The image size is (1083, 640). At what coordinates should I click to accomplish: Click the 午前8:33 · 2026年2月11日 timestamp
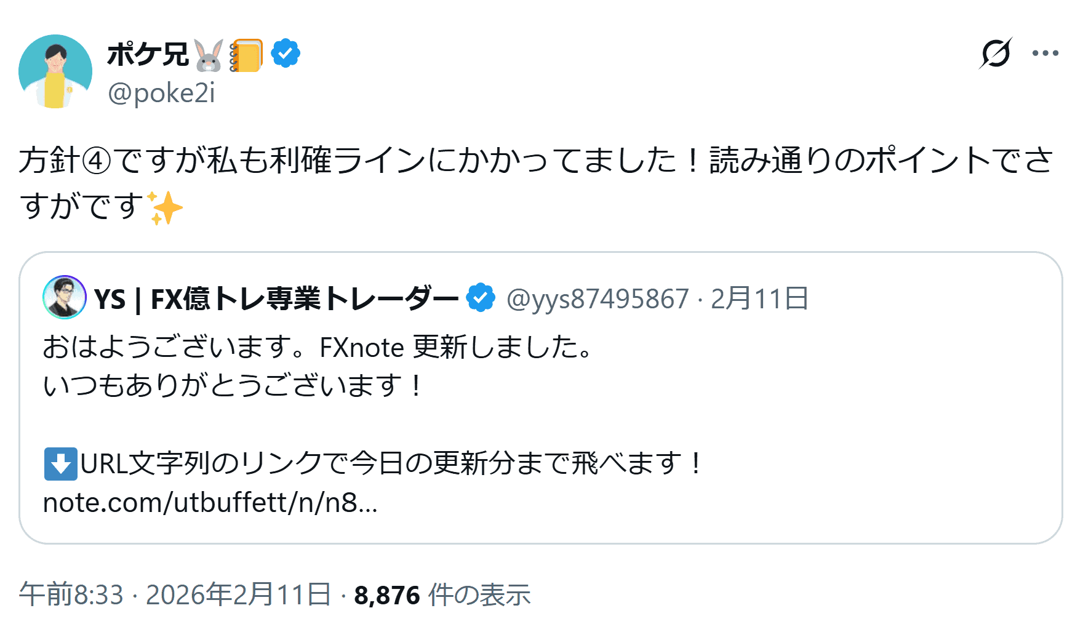pos(175,595)
